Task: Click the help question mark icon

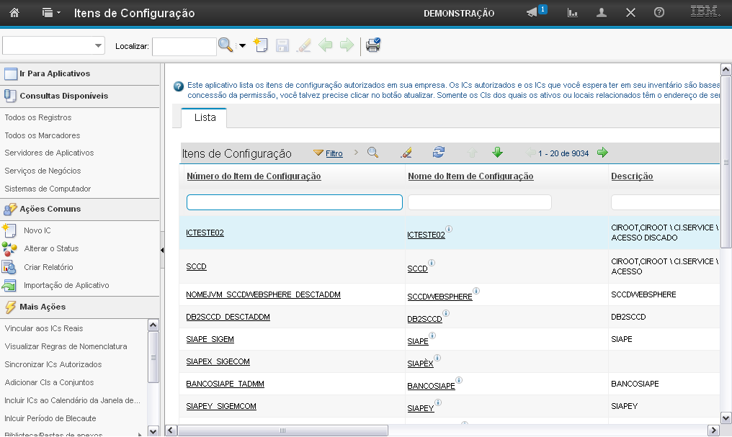Action: coord(659,13)
